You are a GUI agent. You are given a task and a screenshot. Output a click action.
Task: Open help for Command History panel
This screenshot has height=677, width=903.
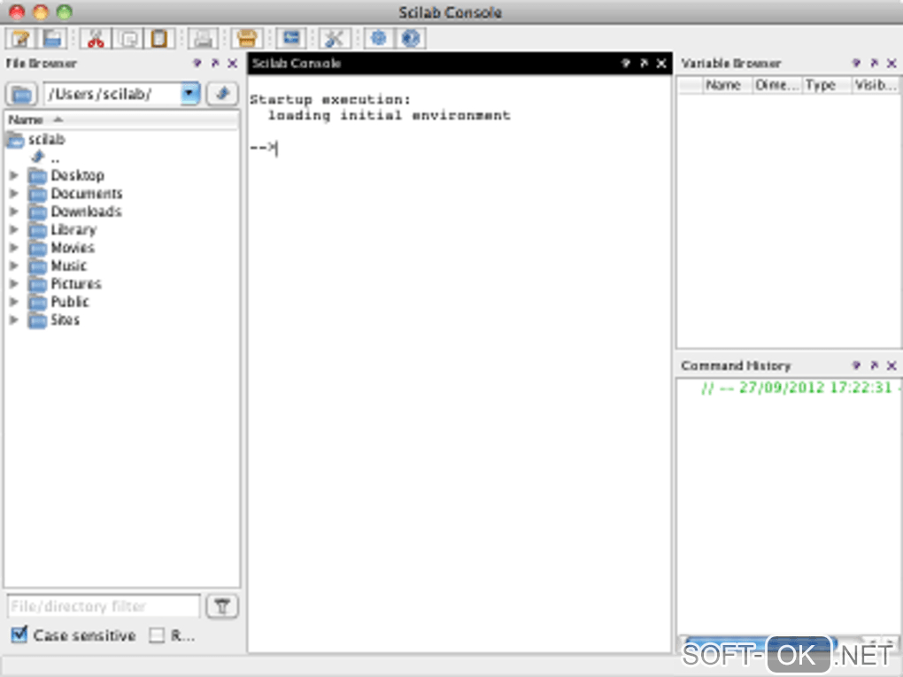[x=856, y=365]
